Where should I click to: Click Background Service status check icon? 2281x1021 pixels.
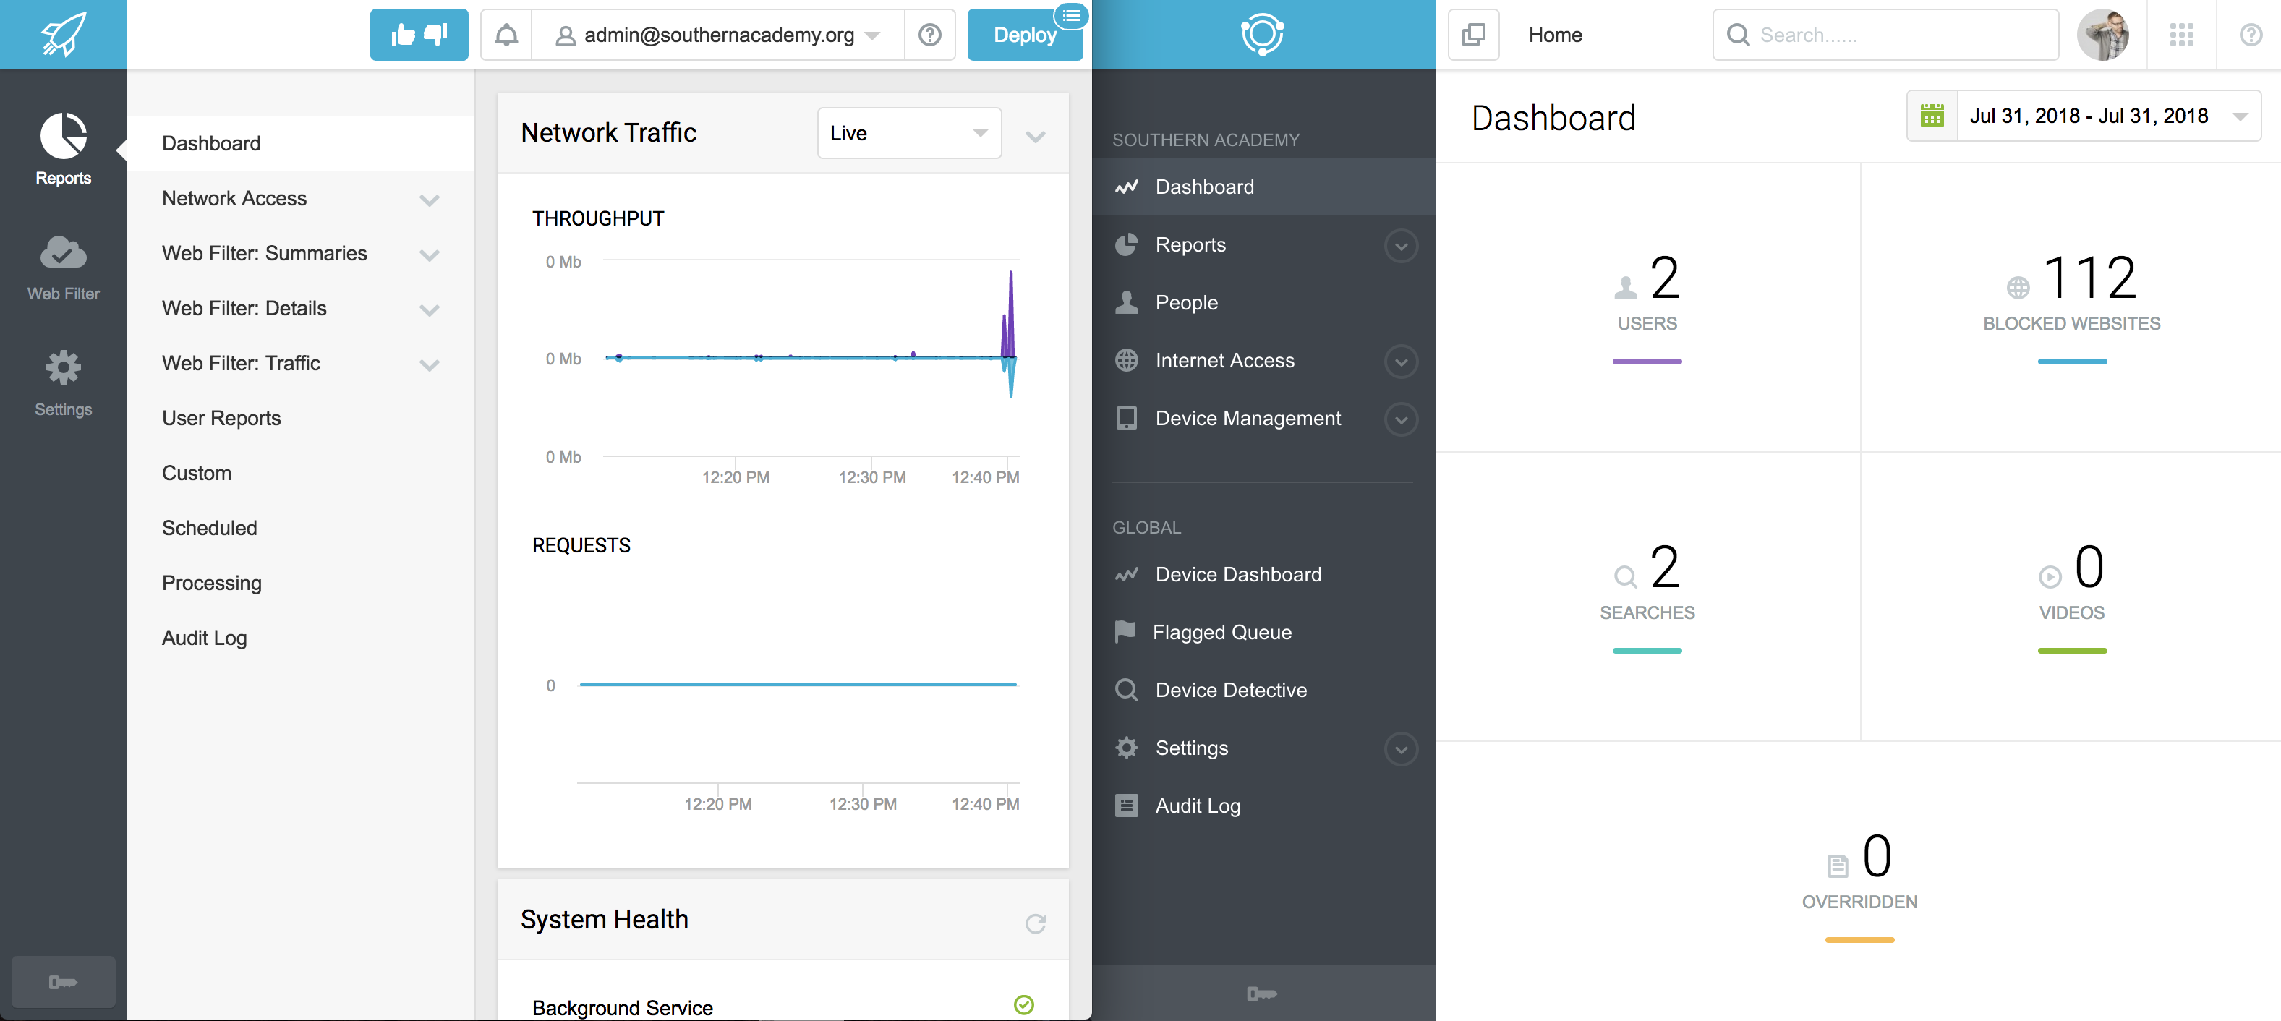click(x=1023, y=1005)
